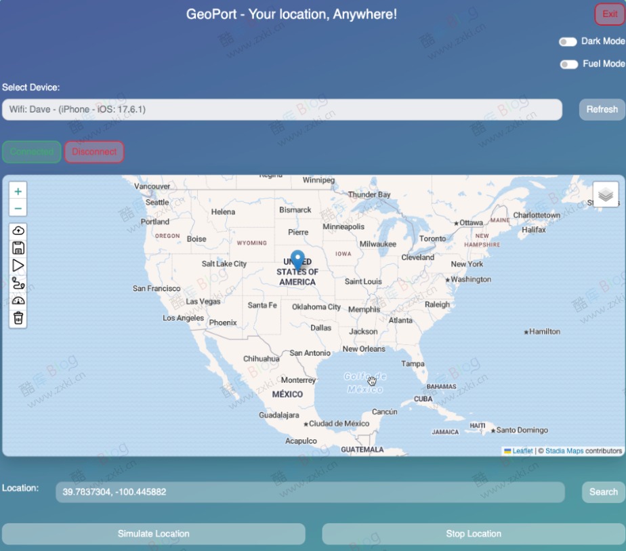Click the Location coordinates input field
Viewport: 626px width, 551px height.
click(310, 492)
